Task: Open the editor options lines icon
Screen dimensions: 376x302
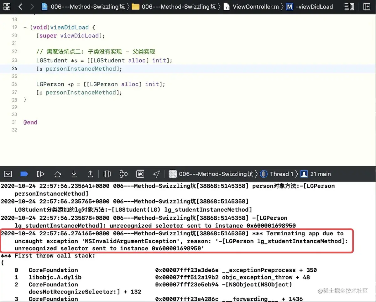Action: coord(349,7)
